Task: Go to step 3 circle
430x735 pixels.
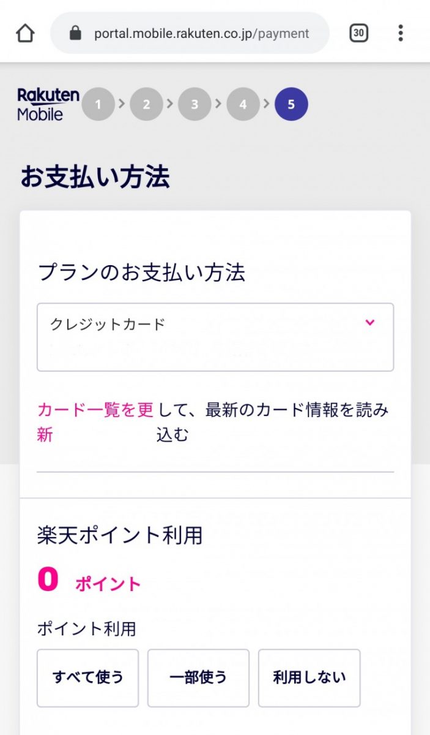Action: pos(195,104)
